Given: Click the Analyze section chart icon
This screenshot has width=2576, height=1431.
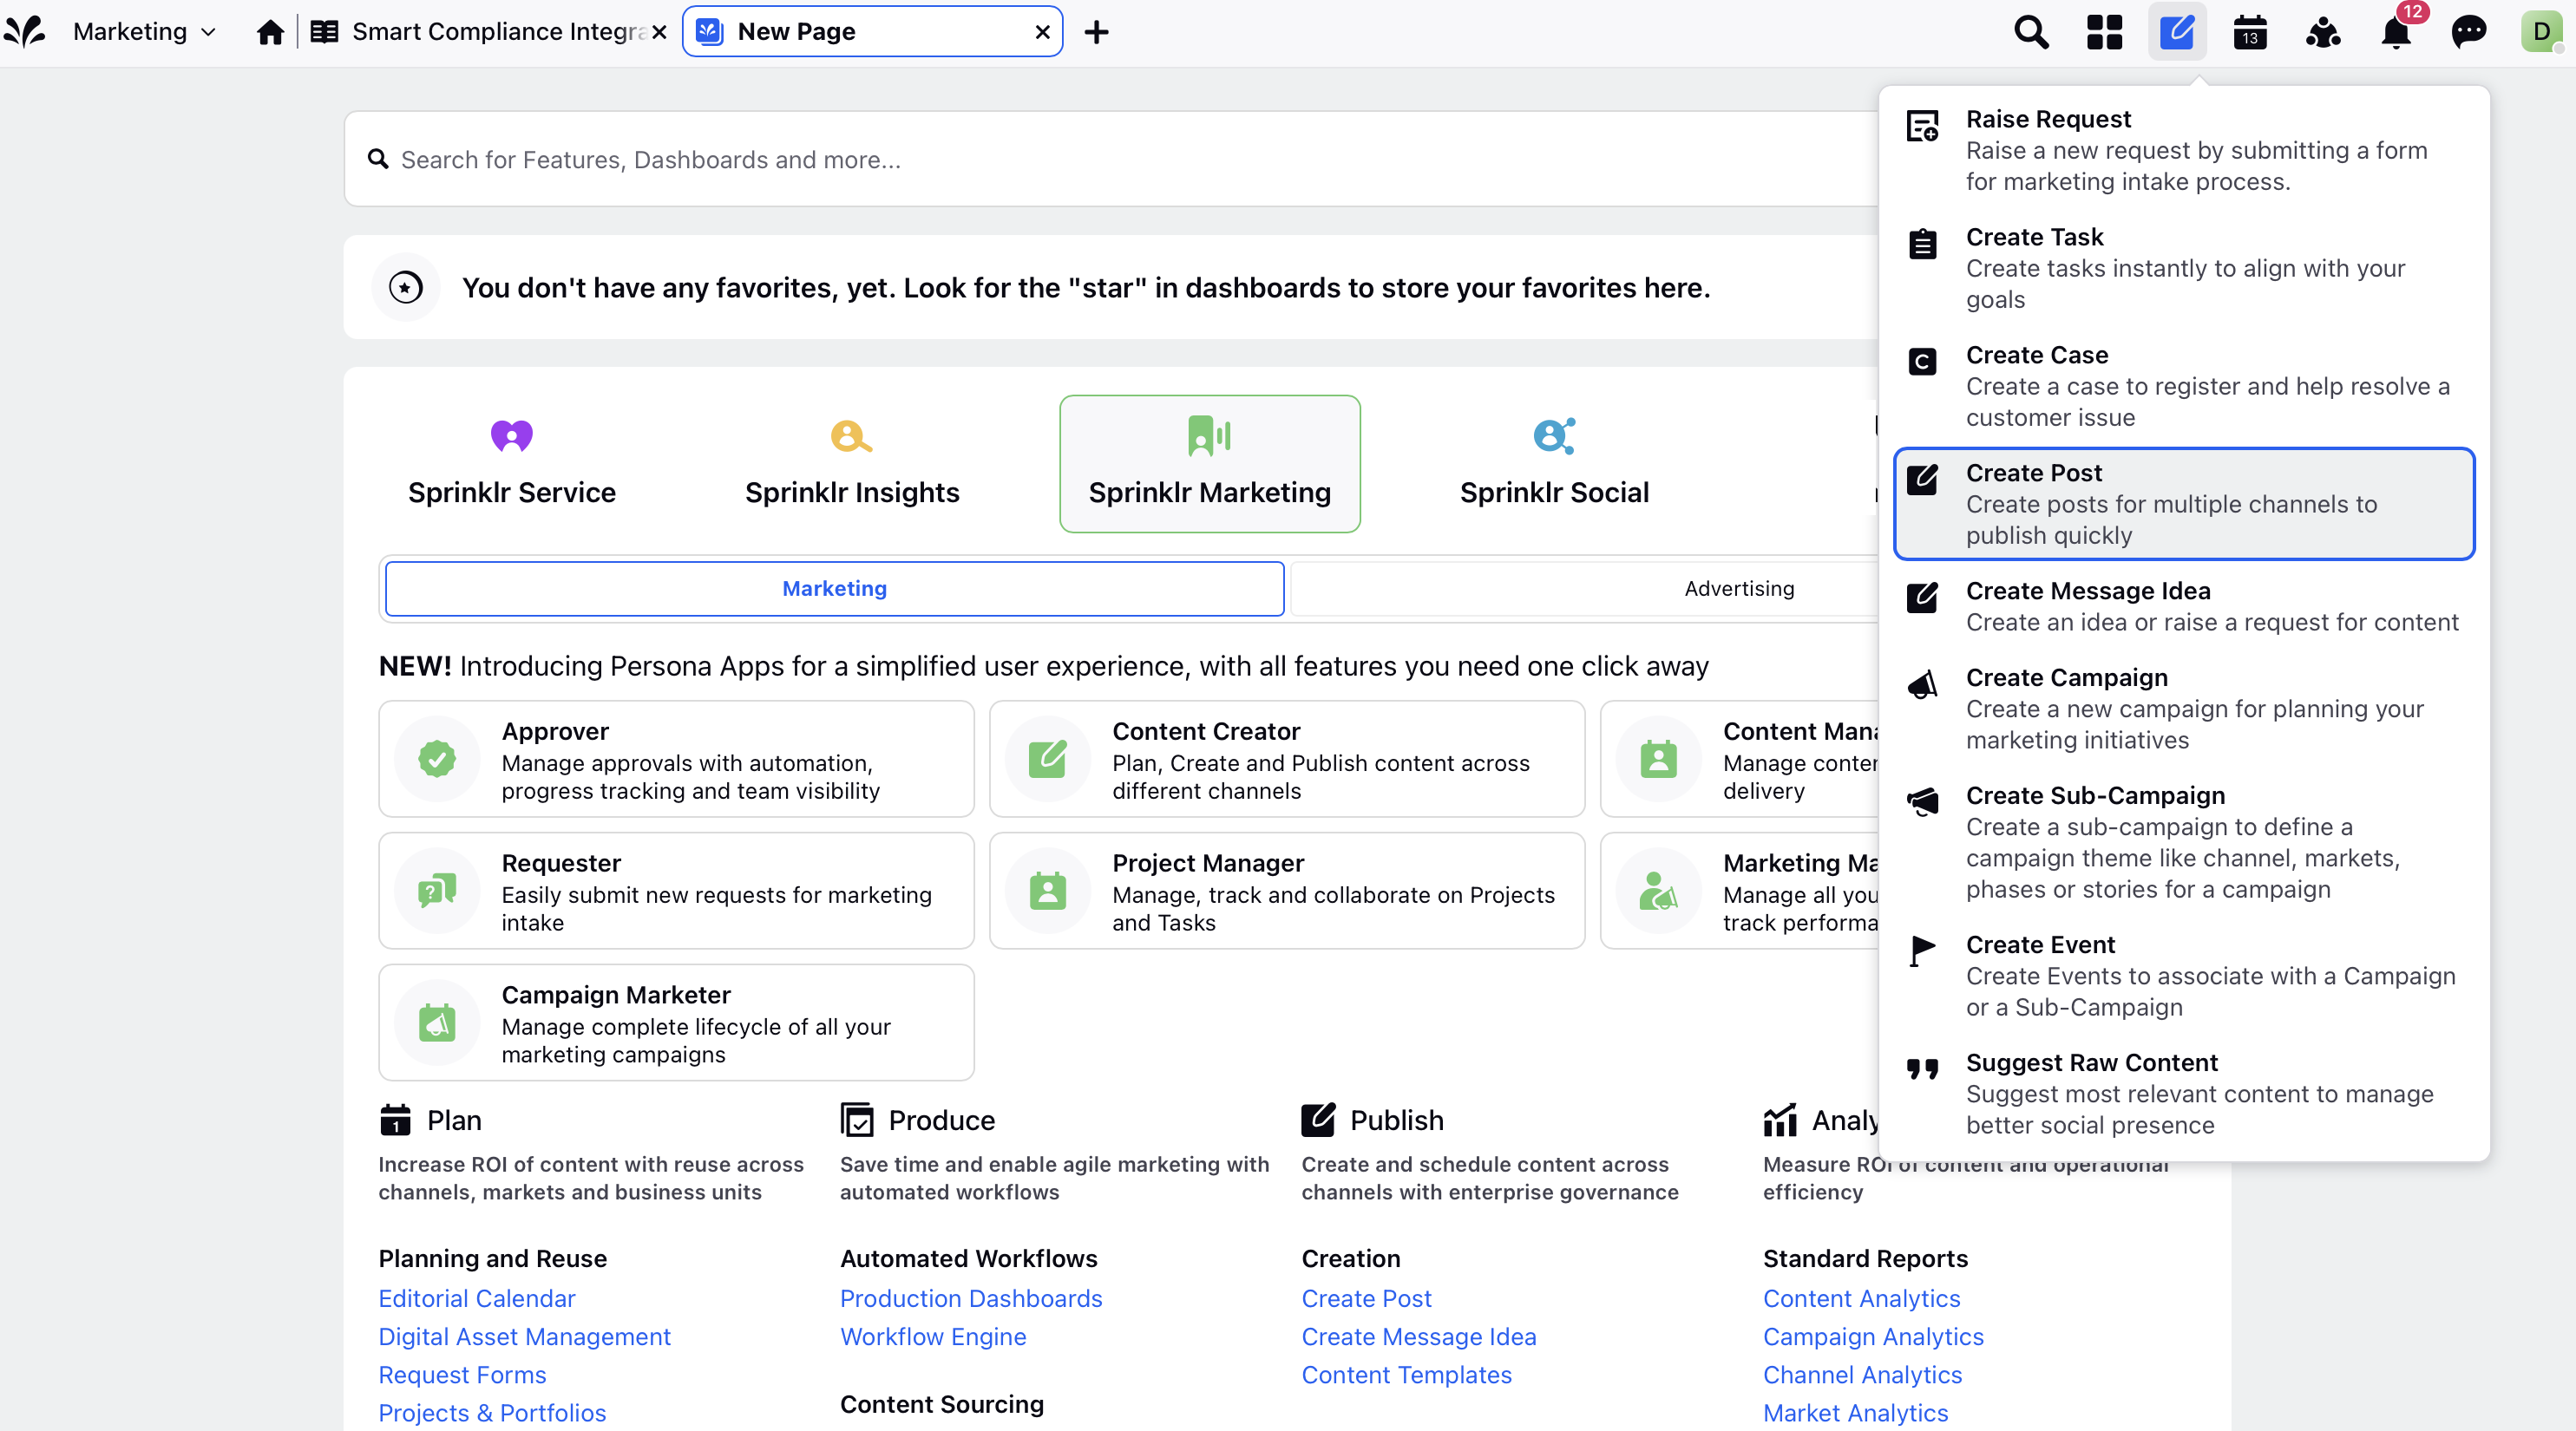Looking at the screenshot, I should [x=1780, y=1121].
